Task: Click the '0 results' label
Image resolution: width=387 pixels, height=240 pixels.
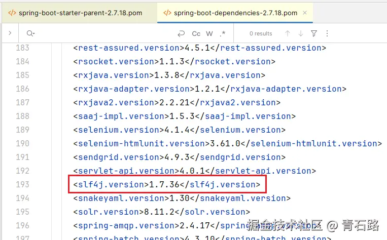Action: pyautogui.click(x=261, y=33)
